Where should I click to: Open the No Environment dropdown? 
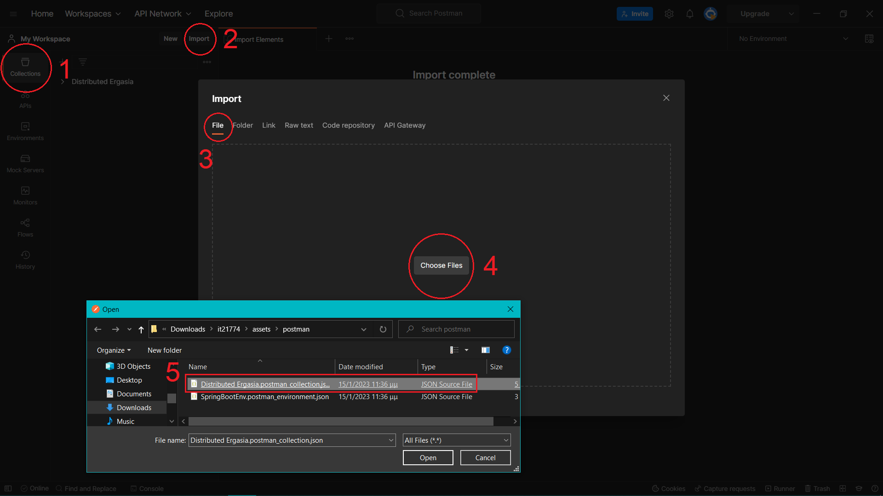point(793,39)
